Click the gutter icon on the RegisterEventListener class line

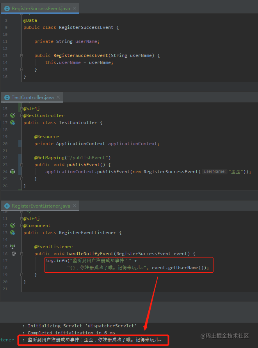12,233
